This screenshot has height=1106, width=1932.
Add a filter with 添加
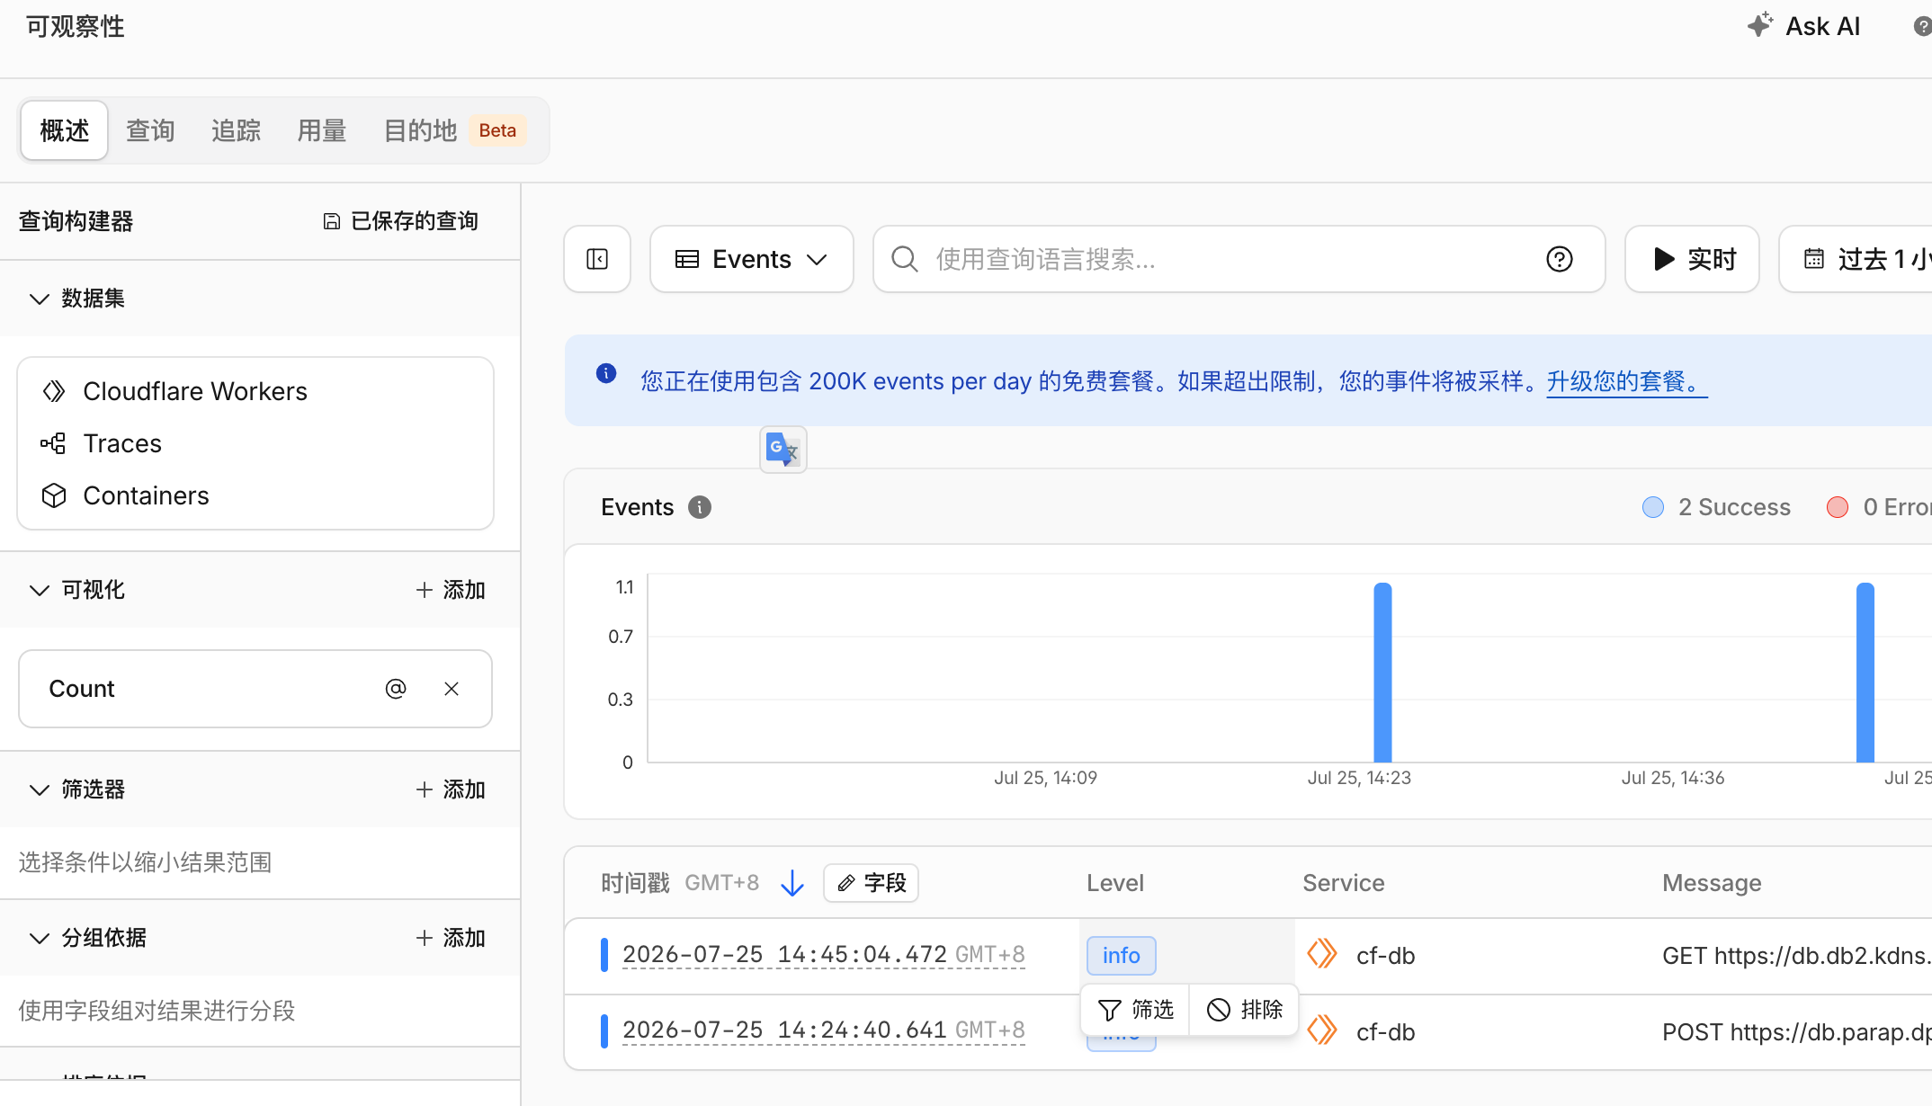(451, 789)
